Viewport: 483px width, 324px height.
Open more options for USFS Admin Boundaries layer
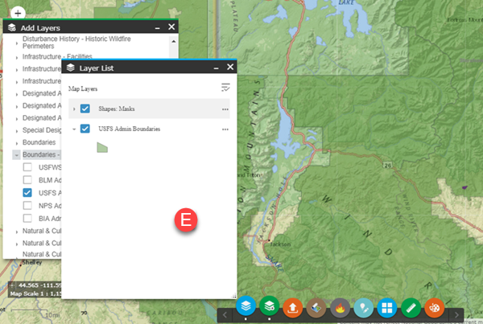click(225, 129)
